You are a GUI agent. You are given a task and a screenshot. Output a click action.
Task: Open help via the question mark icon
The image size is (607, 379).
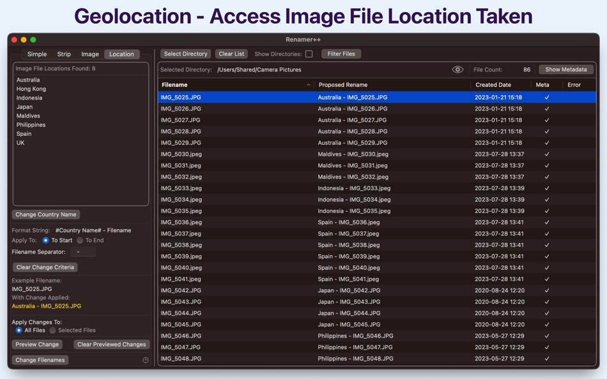(146, 360)
